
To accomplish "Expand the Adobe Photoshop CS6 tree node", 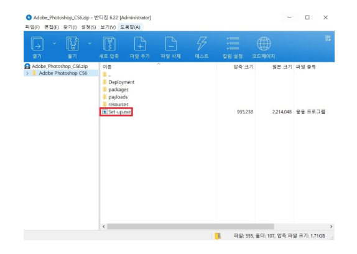I will pyautogui.click(x=27, y=73).
